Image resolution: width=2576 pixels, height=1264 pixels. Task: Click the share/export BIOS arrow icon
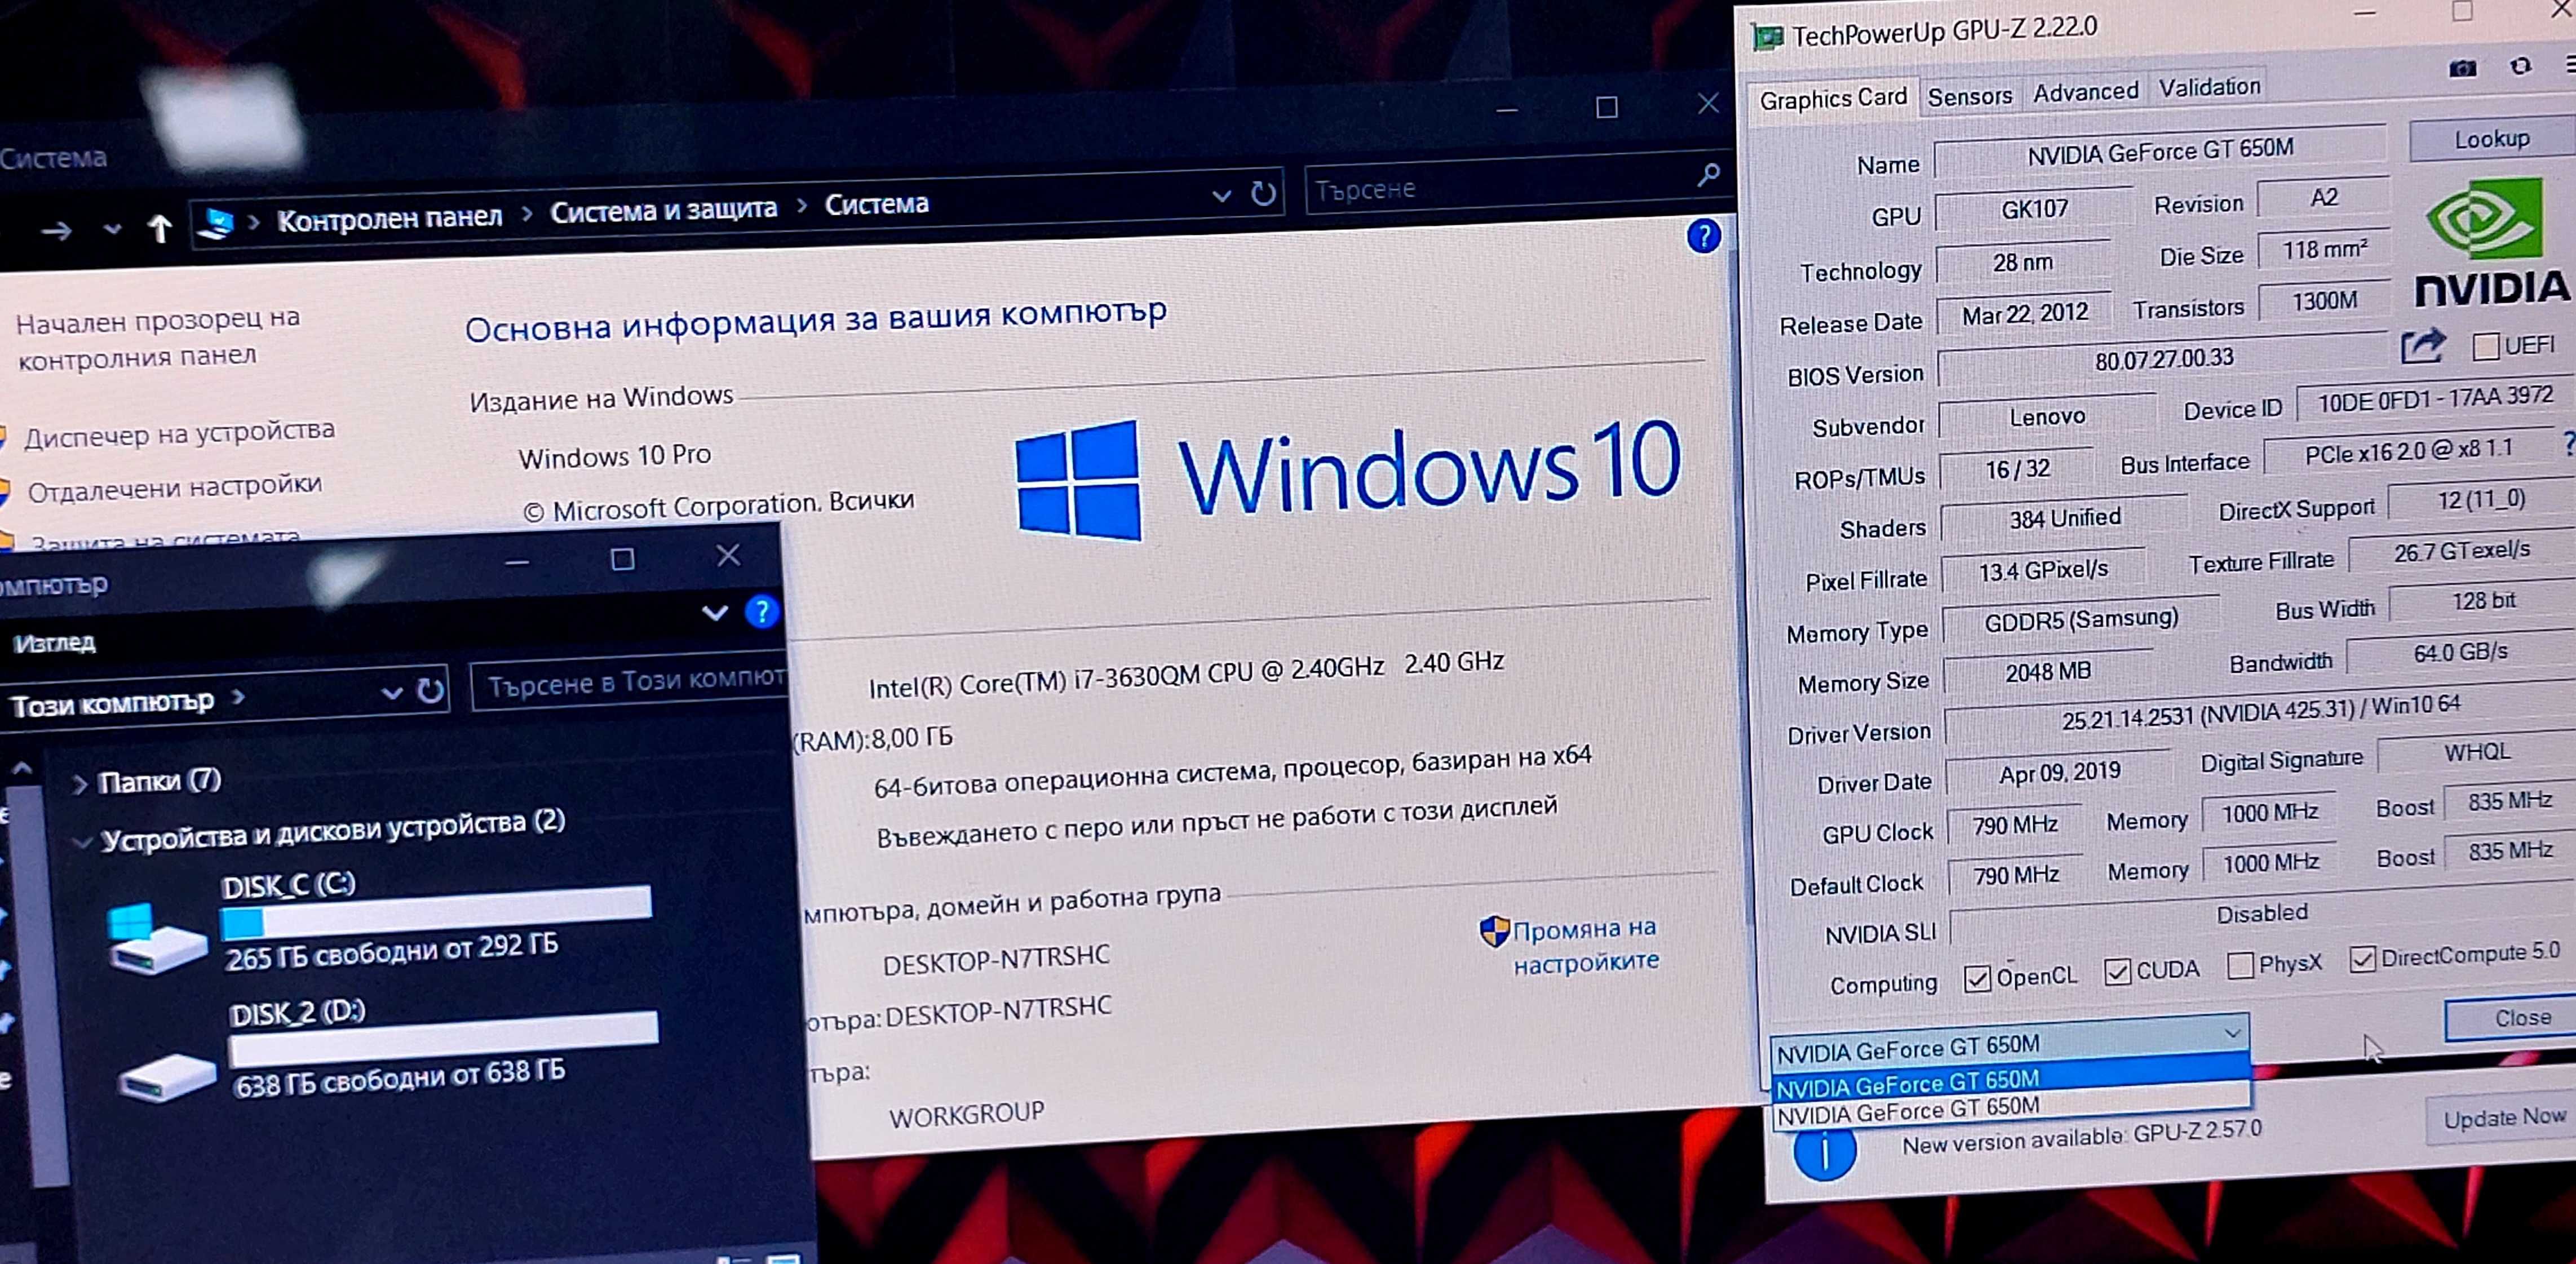tap(2423, 347)
